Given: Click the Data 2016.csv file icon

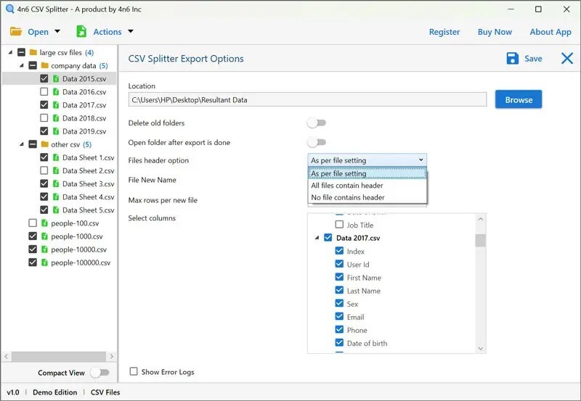Looking at the screenshot, I should pos(56,92).
